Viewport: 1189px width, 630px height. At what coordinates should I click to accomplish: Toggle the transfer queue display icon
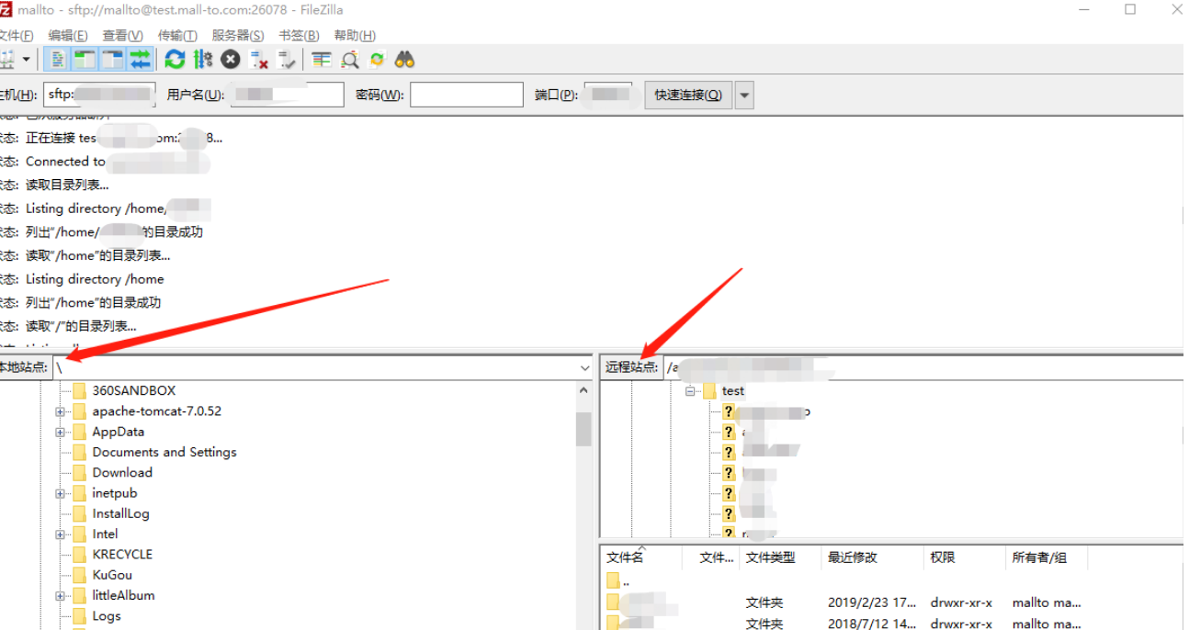[x=140, y=60]
